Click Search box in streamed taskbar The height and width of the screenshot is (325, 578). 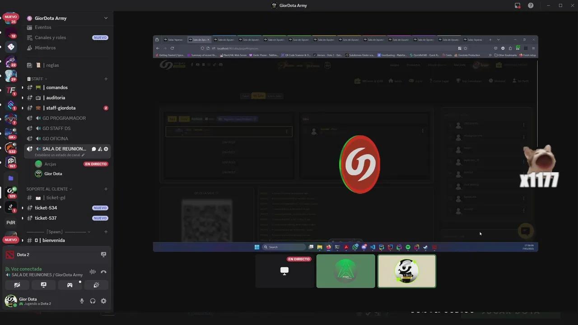[284, 247]
